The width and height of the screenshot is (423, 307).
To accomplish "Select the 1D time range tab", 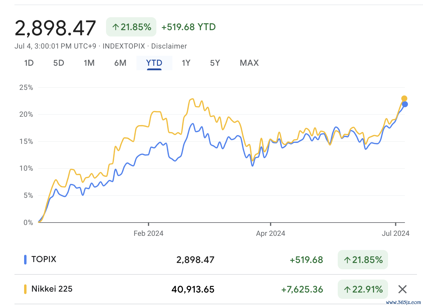I will [x=29, y=63].
